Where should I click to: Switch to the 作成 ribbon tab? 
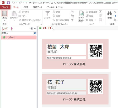[x=26, y=7]
